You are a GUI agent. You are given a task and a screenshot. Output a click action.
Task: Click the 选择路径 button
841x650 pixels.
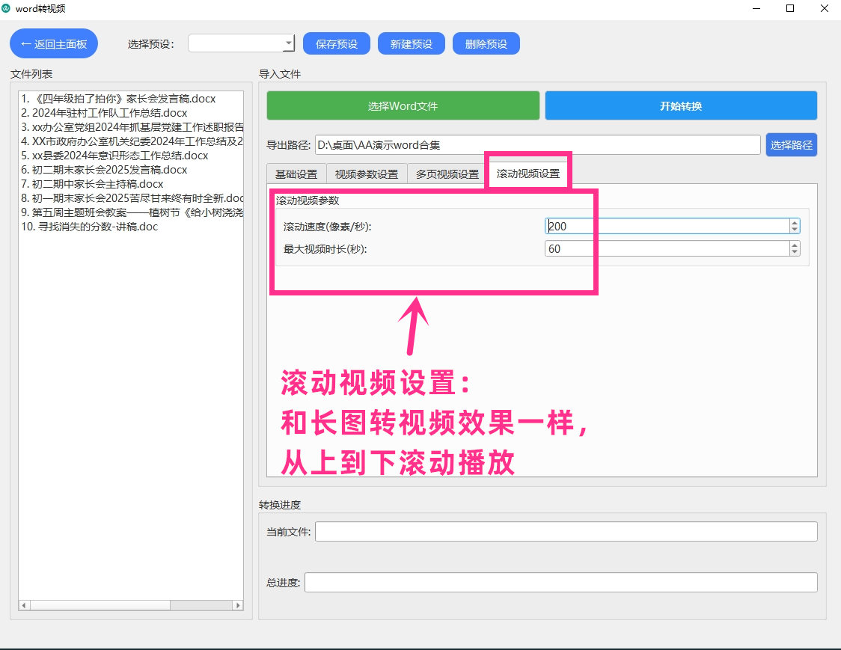click(791, 145)
